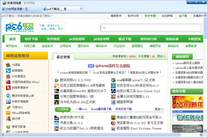The width and height of the screenshot is (208, 138).
Task: Click the 2345看图王 icon
Action: pos(8,76)
